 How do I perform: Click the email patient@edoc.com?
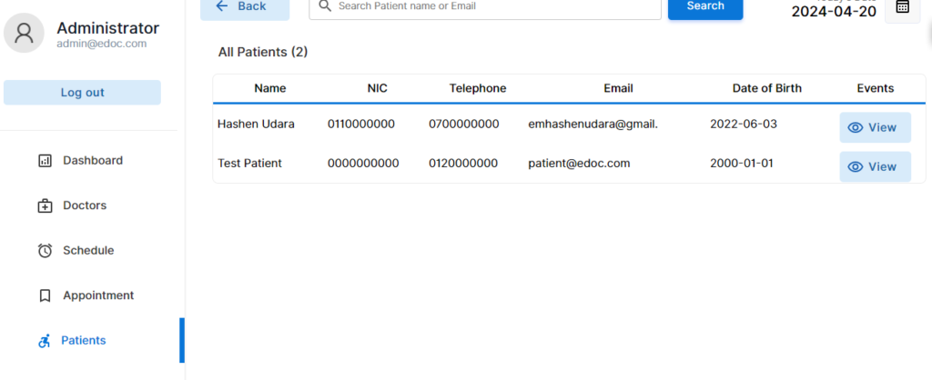[579, 164]
